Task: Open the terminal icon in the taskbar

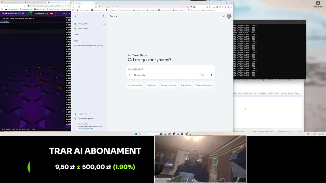Action: pyautogui.click(x=182, y=134)
